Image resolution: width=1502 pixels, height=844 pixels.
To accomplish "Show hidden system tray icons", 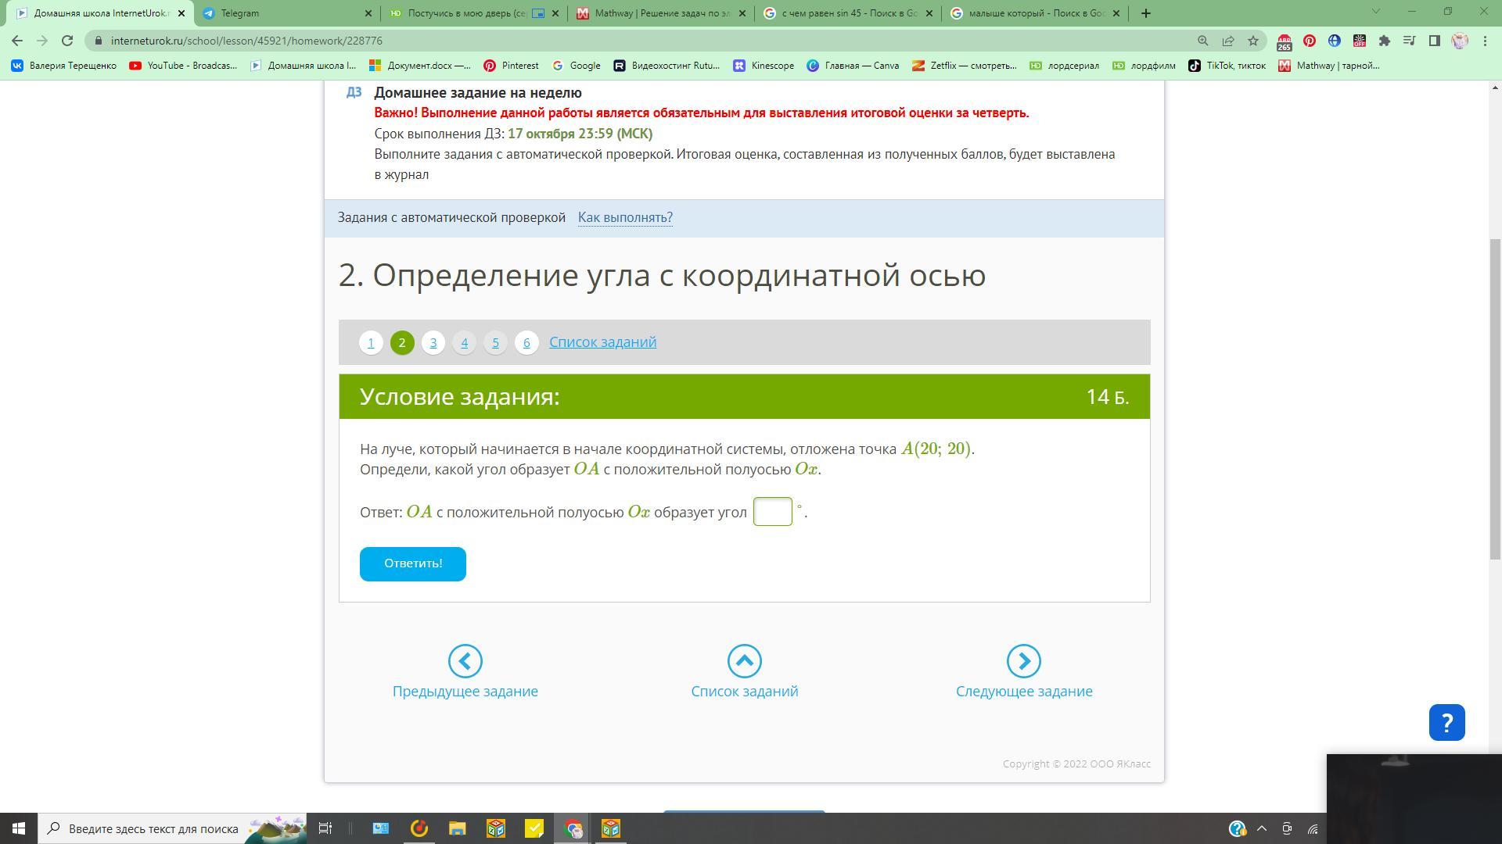I will coord(1261,828).
